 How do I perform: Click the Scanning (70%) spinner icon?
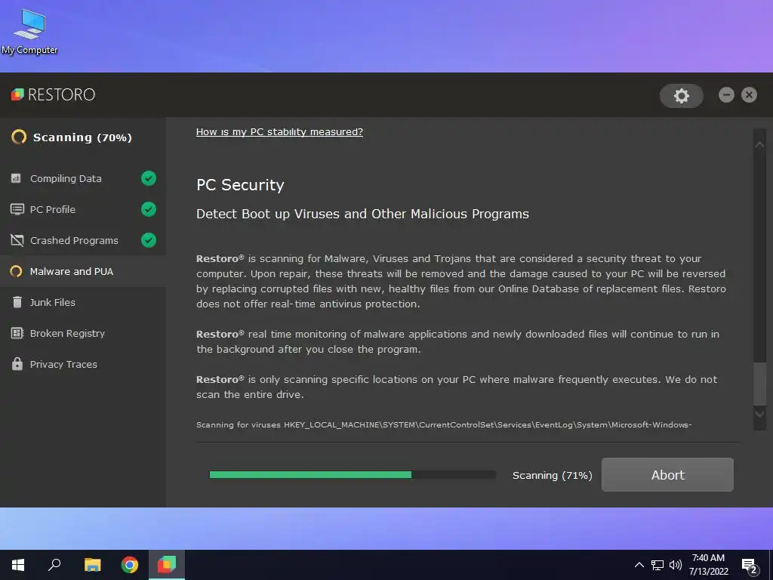coord(19,137)
